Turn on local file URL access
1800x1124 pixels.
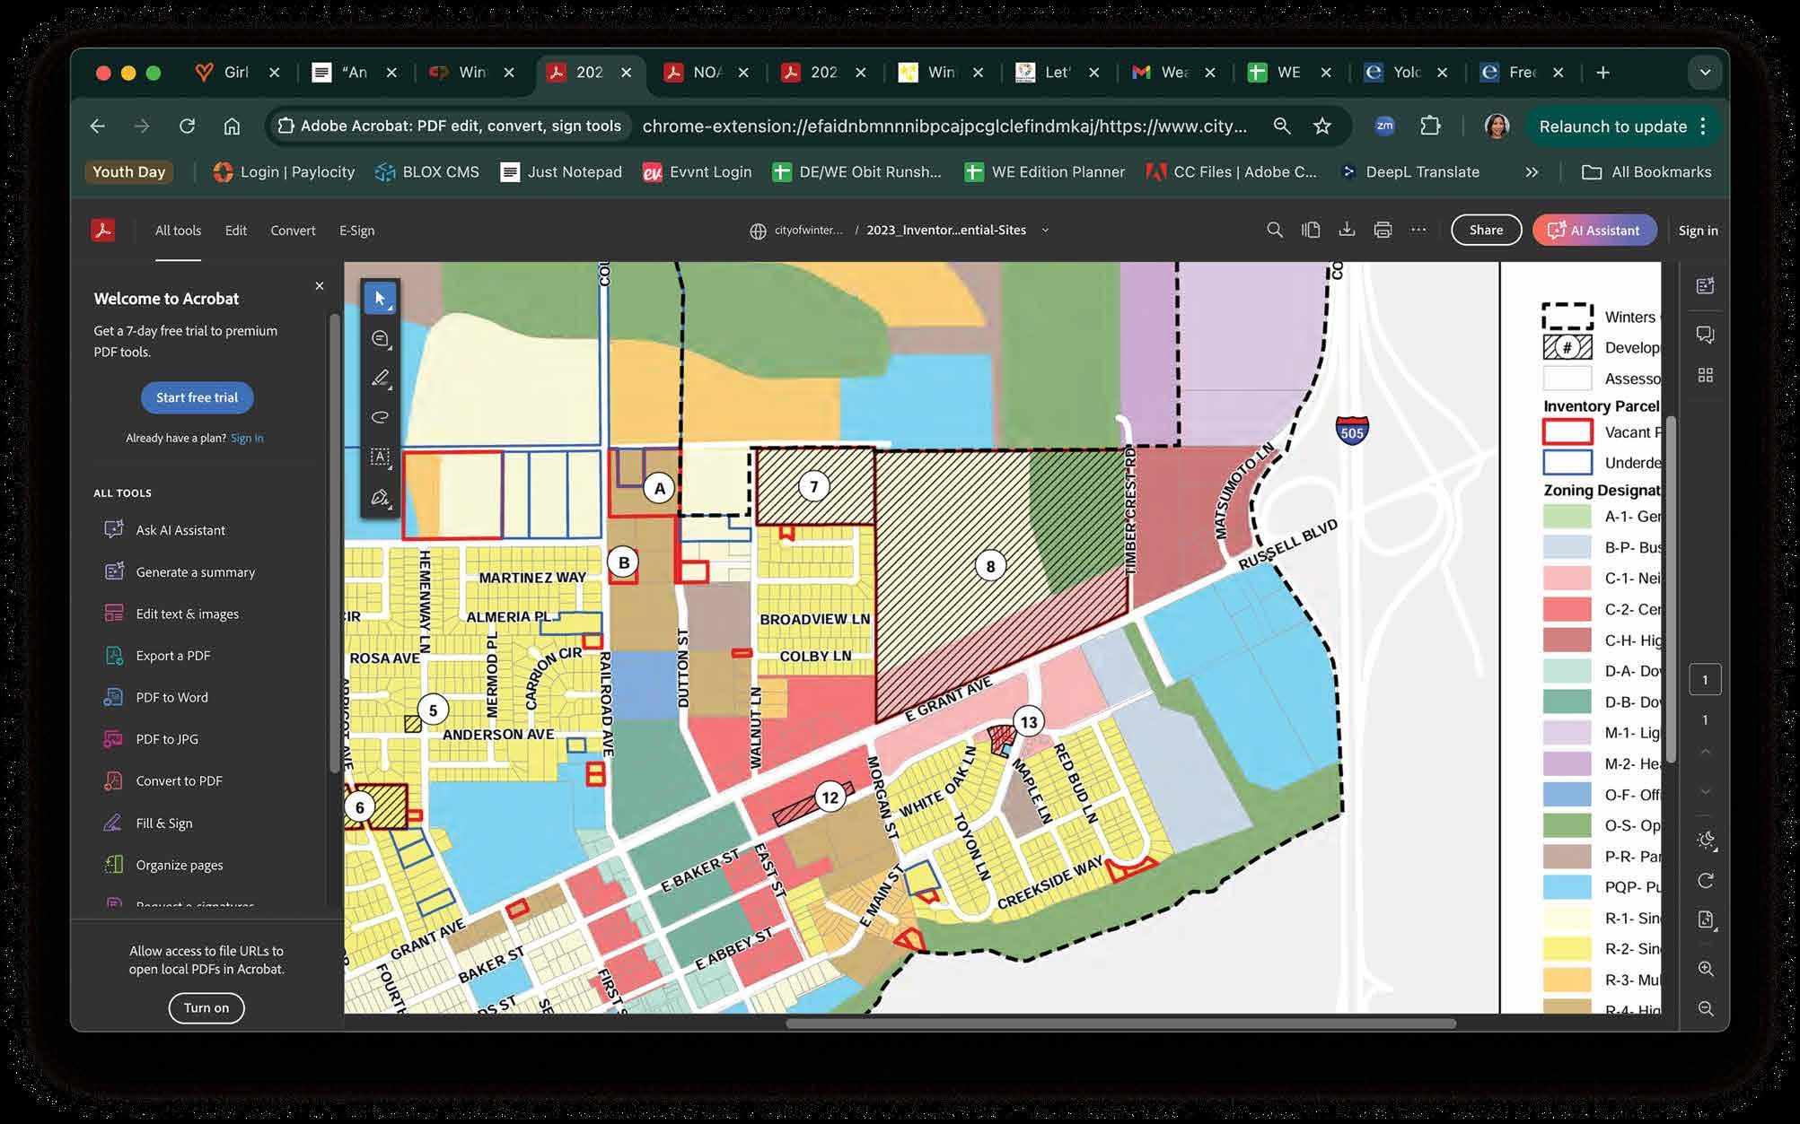[206, 1007]
